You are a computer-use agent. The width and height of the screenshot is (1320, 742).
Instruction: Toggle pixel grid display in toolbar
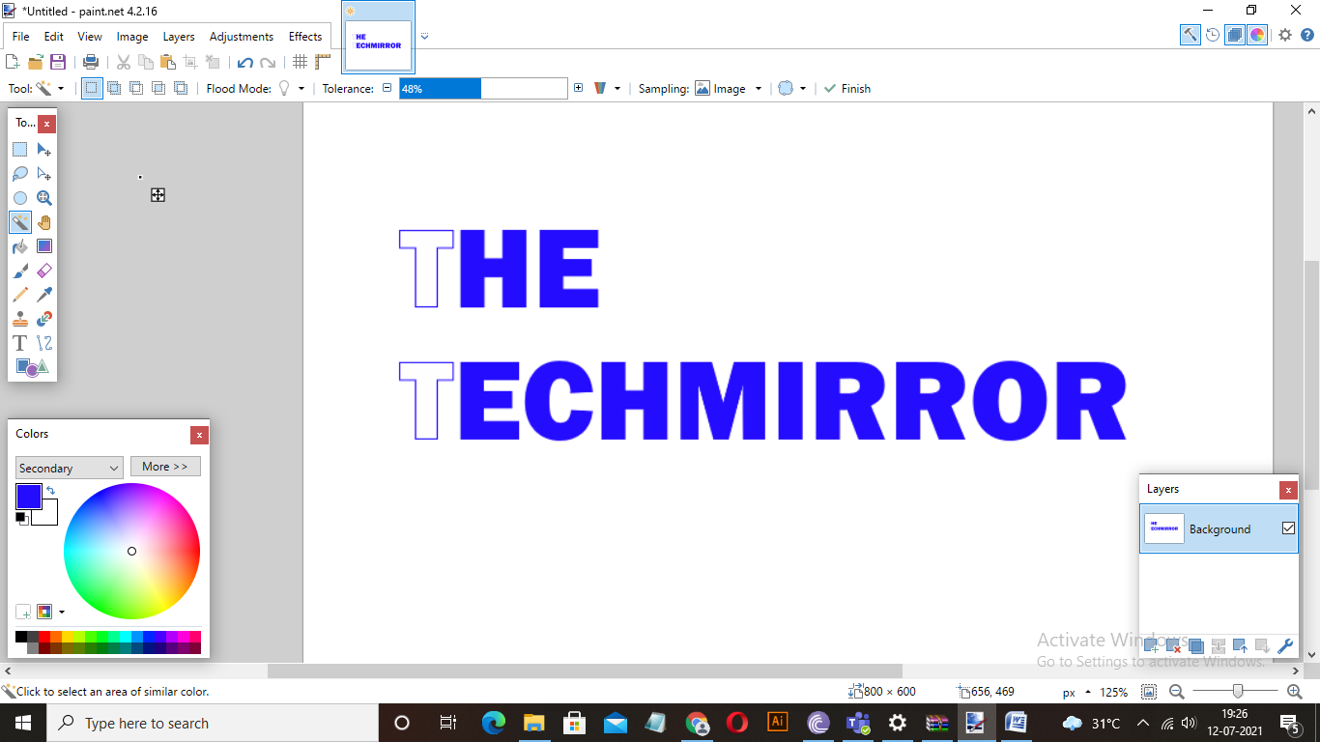[x=301, y=62]
